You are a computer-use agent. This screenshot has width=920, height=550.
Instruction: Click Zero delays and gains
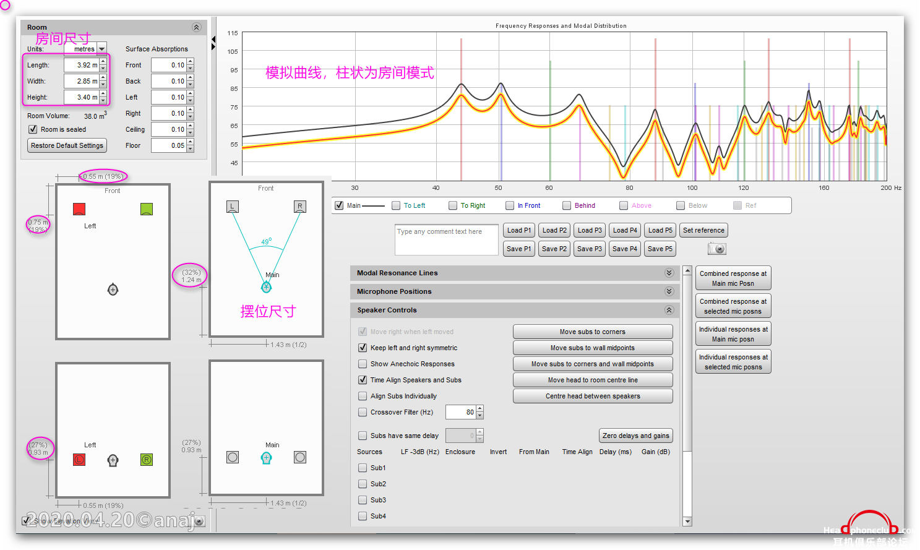(635, 436)
